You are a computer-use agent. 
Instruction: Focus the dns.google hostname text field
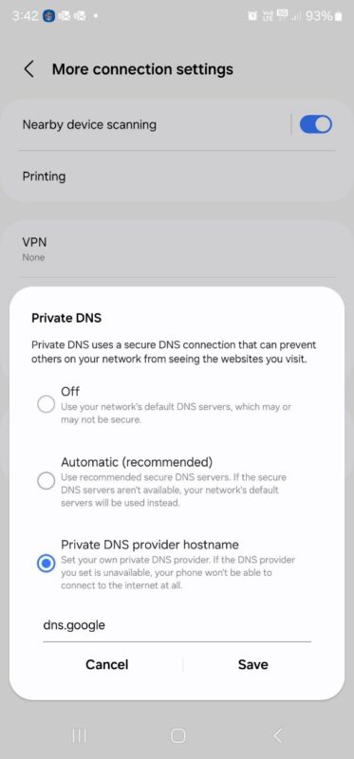(x=177, y=626)
